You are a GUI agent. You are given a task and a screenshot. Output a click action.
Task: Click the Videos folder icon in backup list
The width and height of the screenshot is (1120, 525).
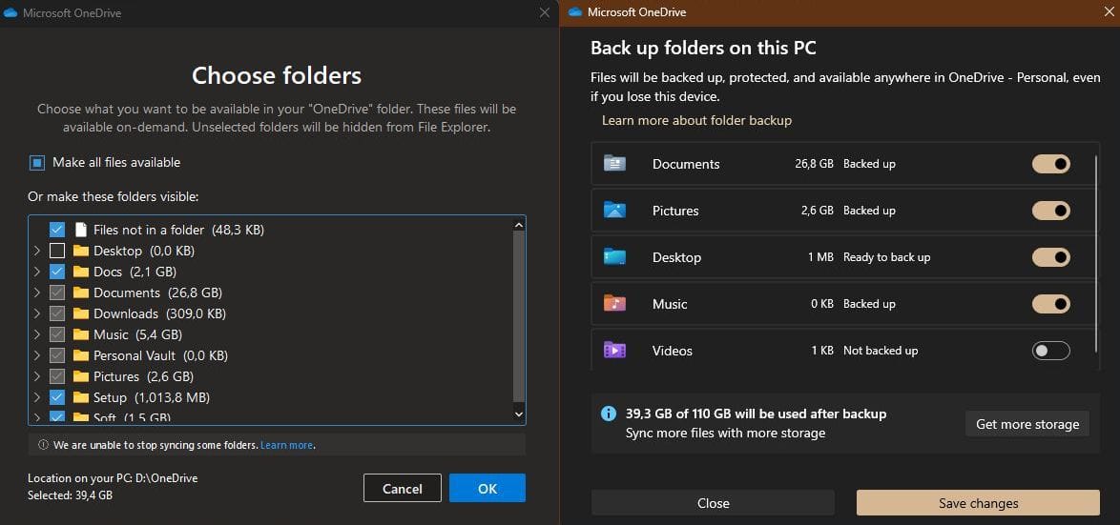(614, 351)
